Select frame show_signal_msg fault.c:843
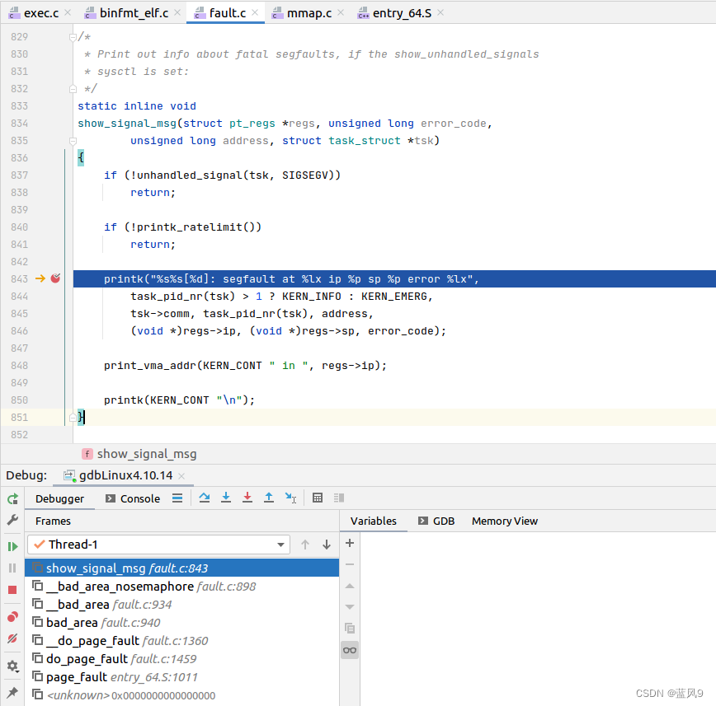Viewport: 716px width, 706px height. 181,568
